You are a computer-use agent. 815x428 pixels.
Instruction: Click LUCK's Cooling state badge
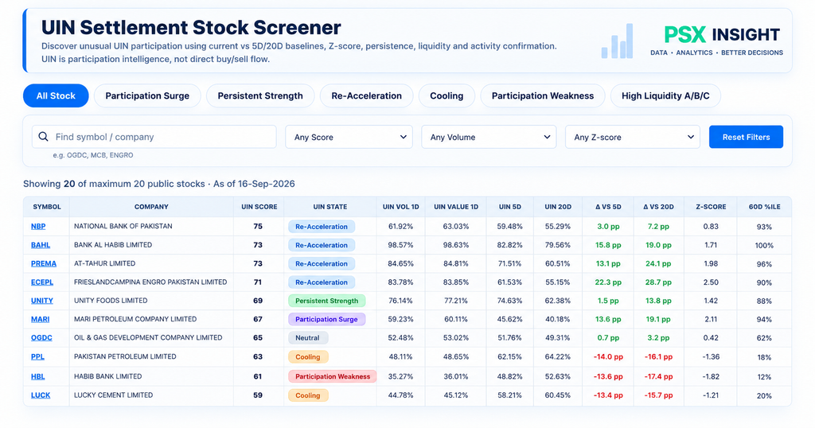point(308,395)
